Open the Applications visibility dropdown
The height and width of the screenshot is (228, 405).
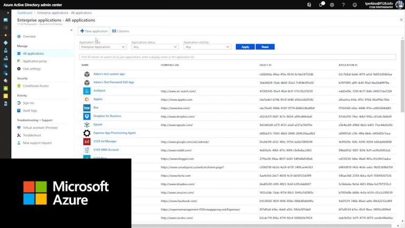tap(207, 47)
